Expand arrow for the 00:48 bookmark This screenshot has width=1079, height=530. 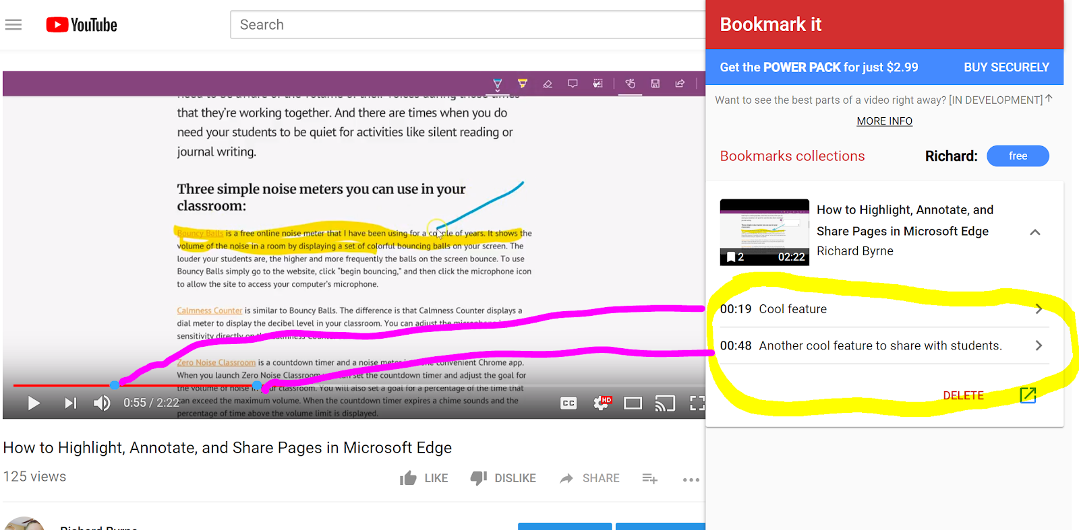point(1039,345)
